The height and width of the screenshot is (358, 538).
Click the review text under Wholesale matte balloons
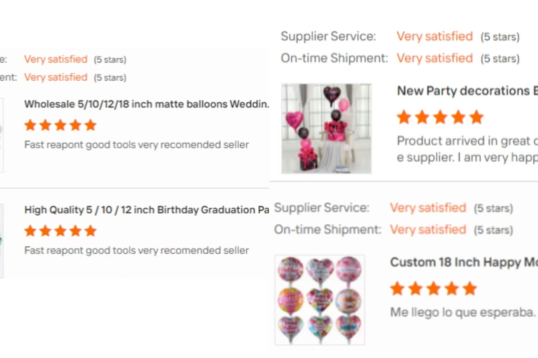137,144
